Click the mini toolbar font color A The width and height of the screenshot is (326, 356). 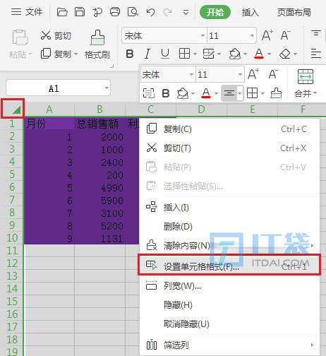[206, 93]
